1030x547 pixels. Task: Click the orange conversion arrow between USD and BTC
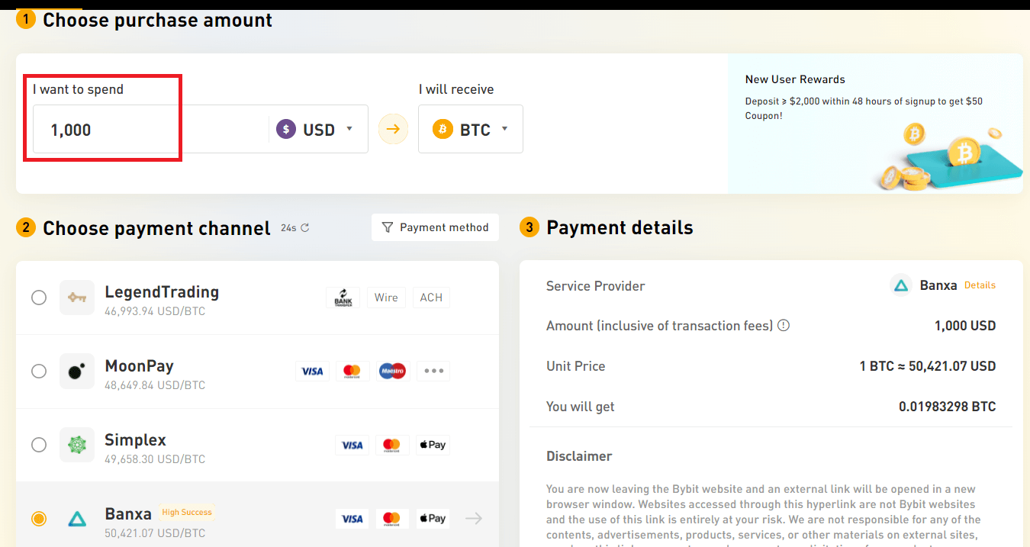pos(392,129)
